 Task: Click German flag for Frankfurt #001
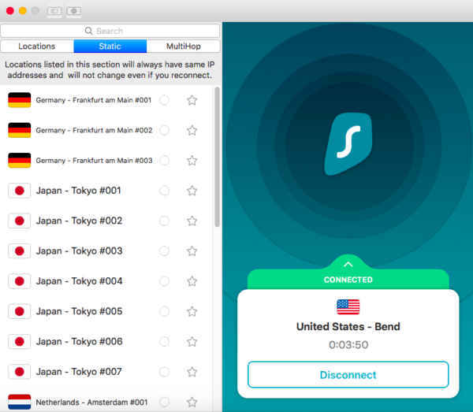[19, 100]
